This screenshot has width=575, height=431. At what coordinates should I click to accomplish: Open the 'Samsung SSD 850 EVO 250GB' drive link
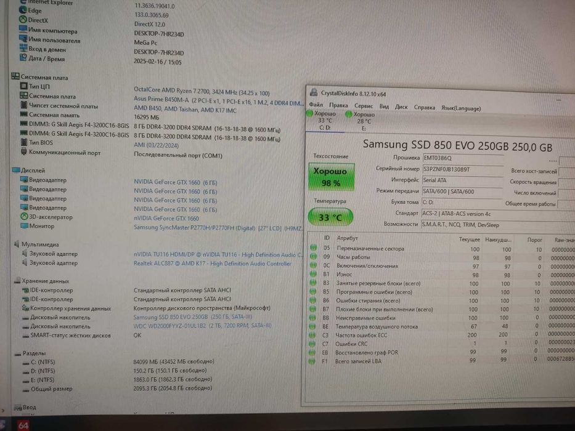pyautogui.click(x=192, y=316)
